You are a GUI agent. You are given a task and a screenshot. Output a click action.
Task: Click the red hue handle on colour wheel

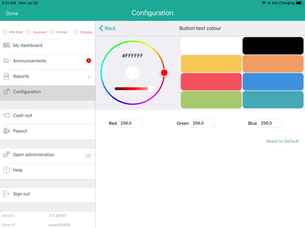164,73
